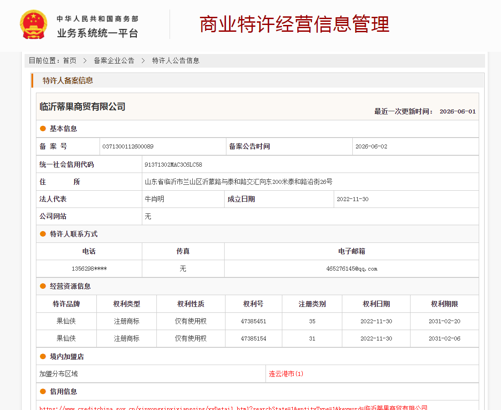The image size is (501, 410).
Task: Click 传真 value 无
Action: [x=183, y=269]
